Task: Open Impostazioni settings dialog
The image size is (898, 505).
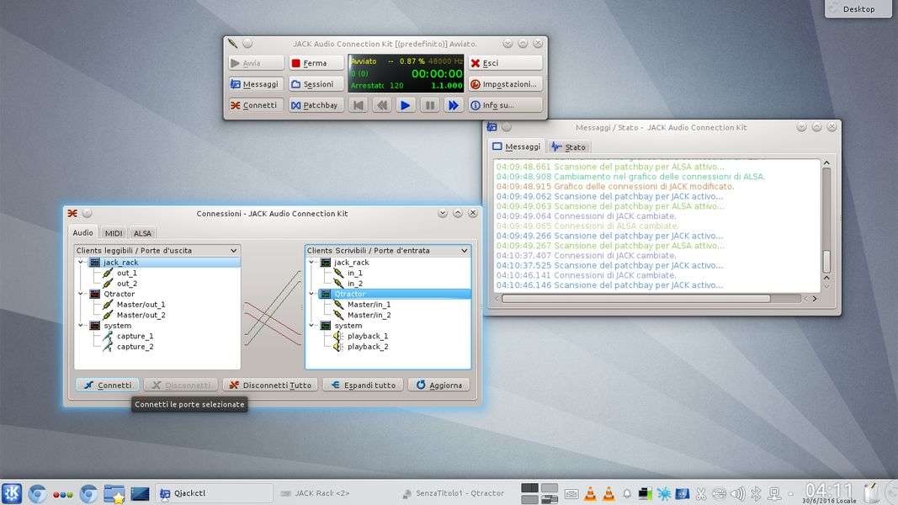Action: pos(505,84)
